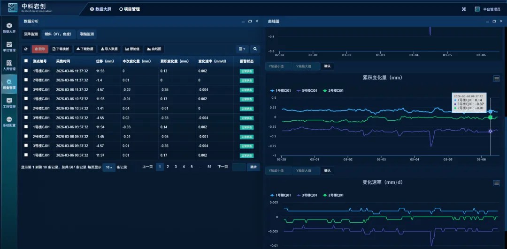
Task: Check the first row 1号楼CJ01 checkbox
Action: tap(26, 71)
